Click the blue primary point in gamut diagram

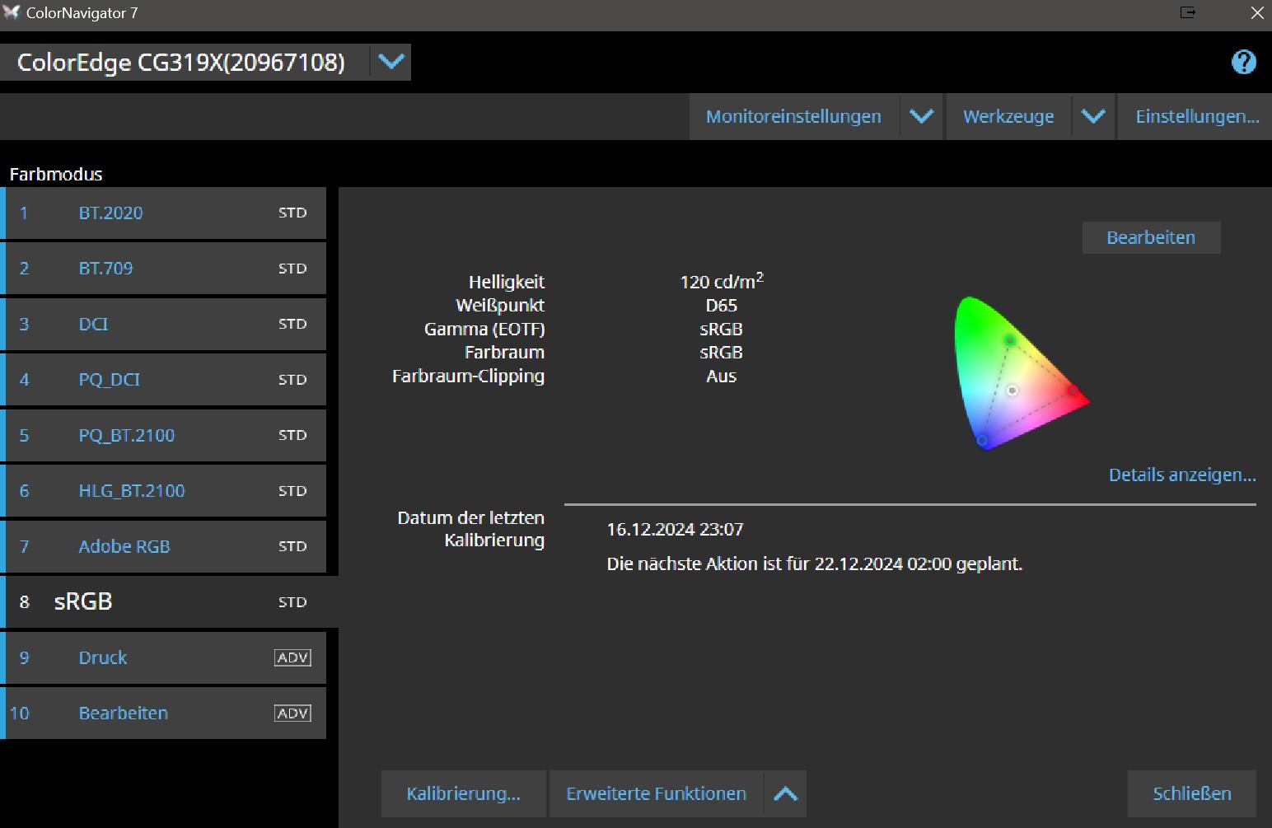[x=982, y=441]
